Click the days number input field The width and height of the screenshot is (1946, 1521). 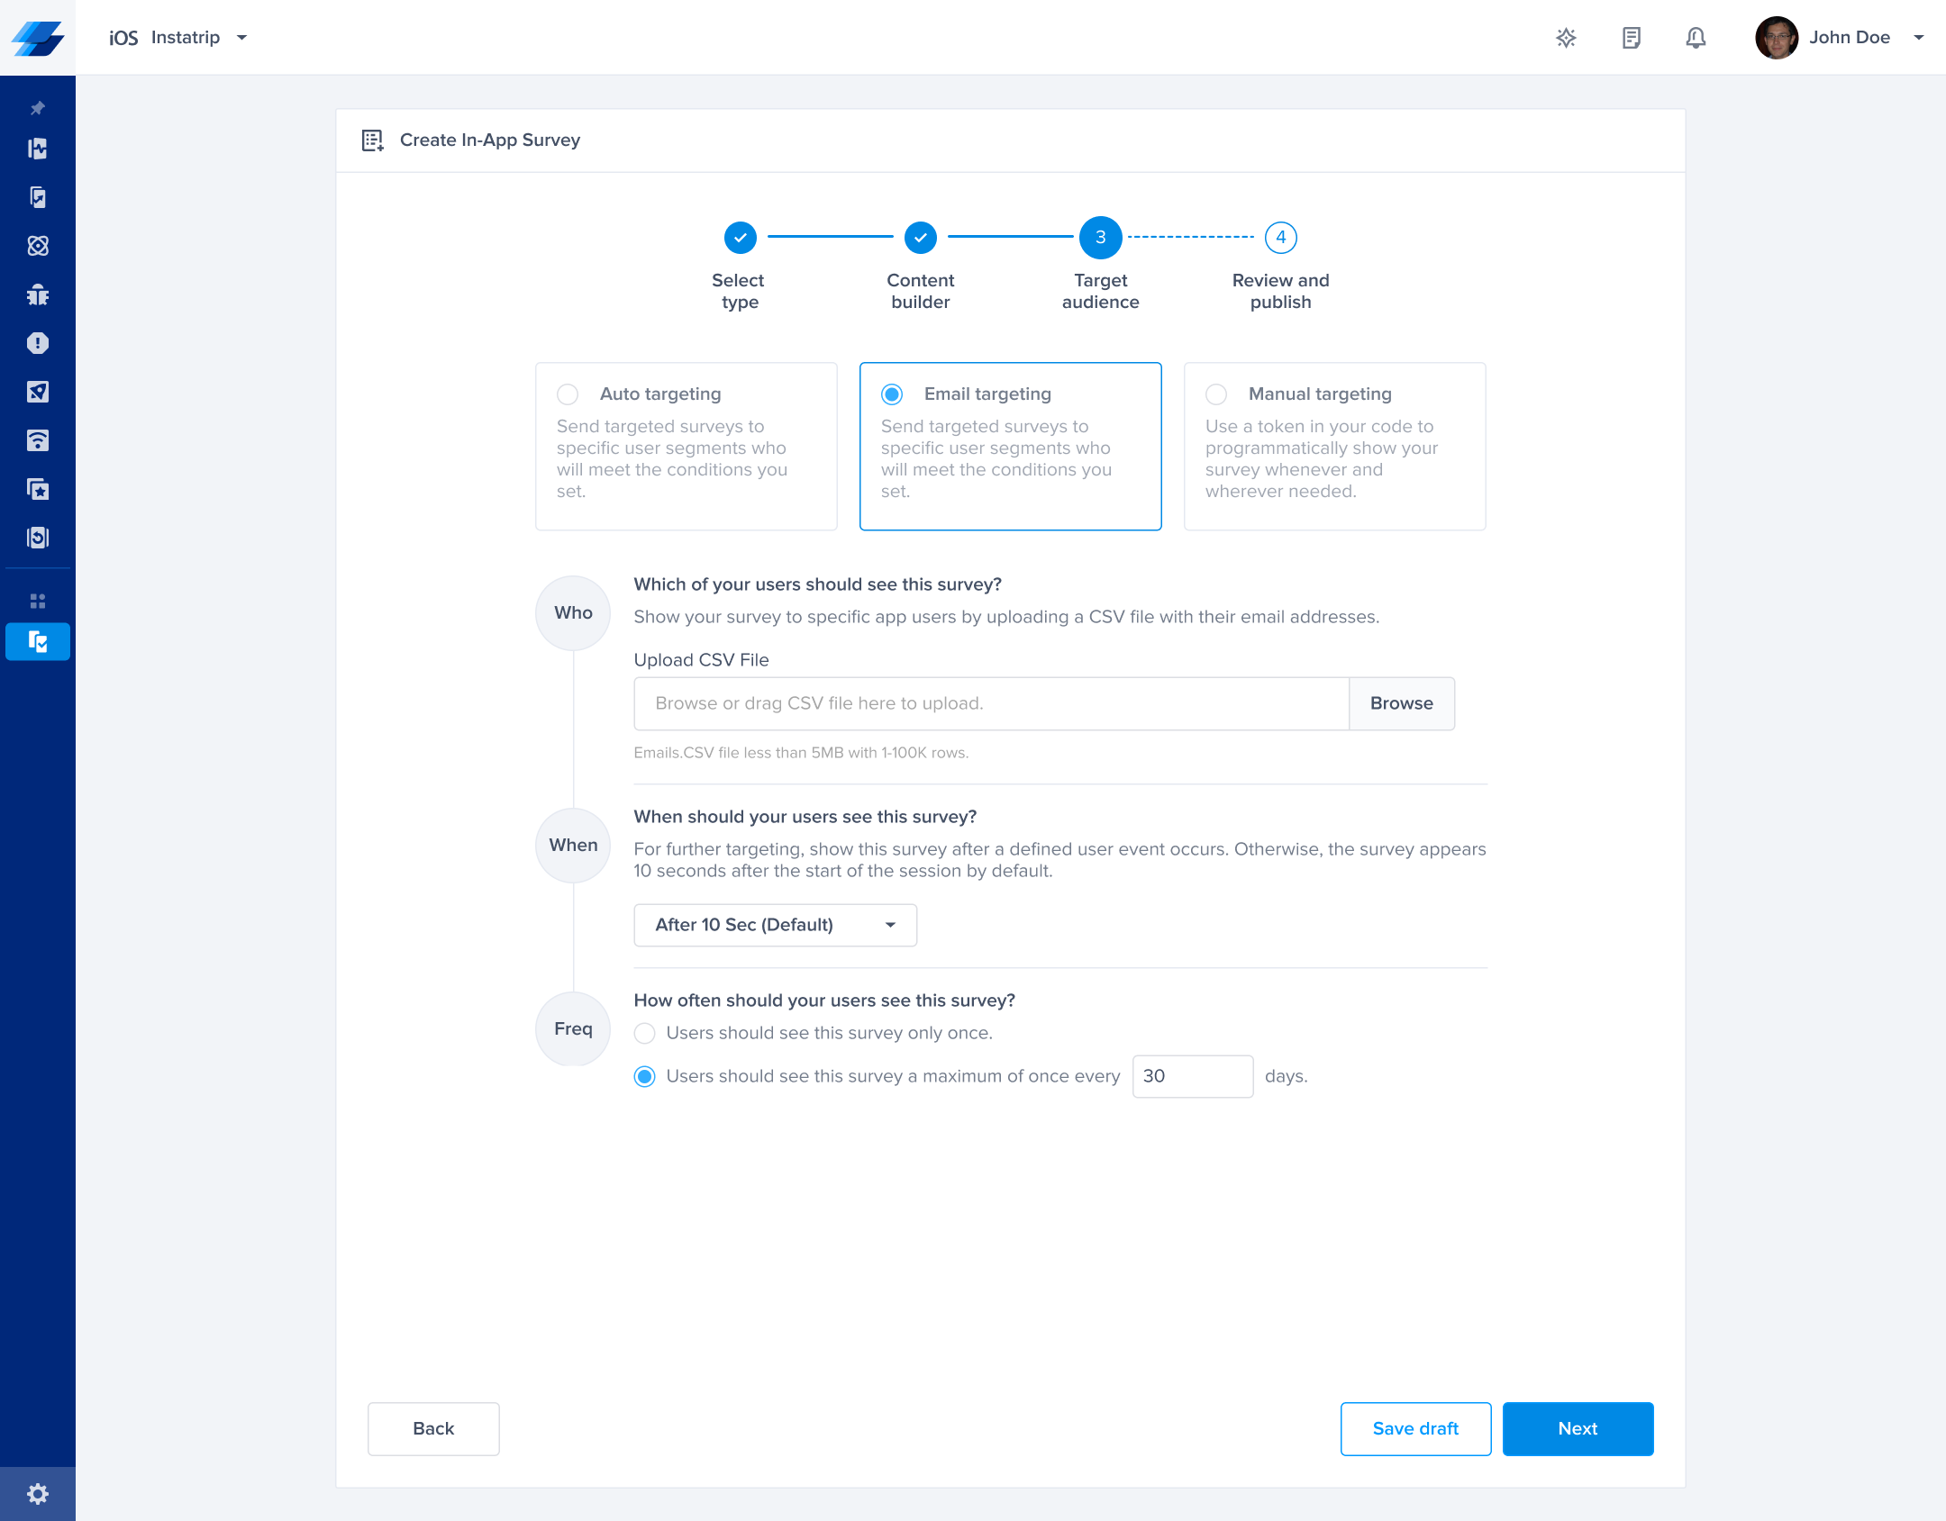click(1192, 1076)
